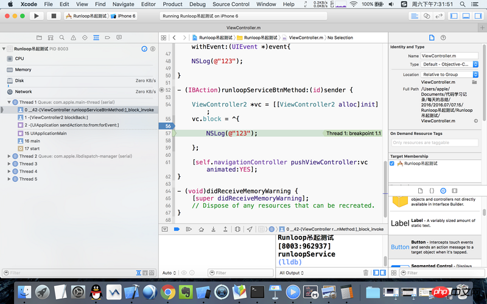Open the Debug menu
The image size is (487, 304).
(x=197, y=4)
